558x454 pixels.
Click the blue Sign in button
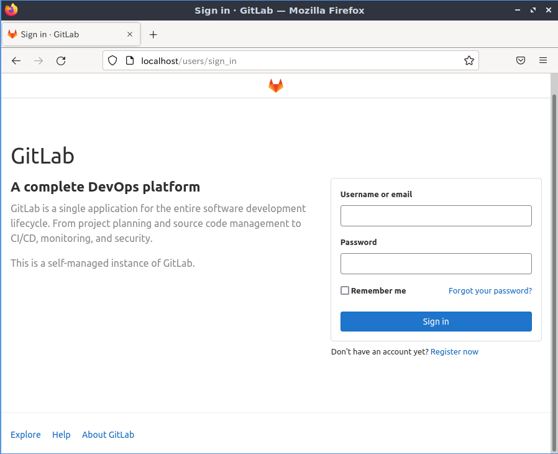[x=436, y=322]
